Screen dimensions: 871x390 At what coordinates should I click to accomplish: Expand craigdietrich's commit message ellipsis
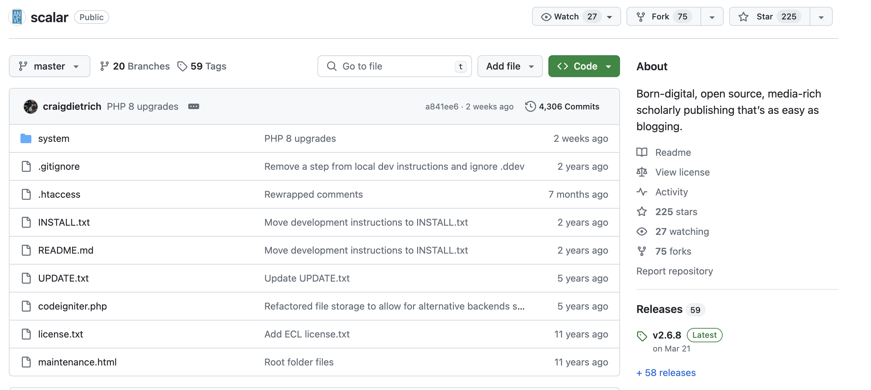194,106
